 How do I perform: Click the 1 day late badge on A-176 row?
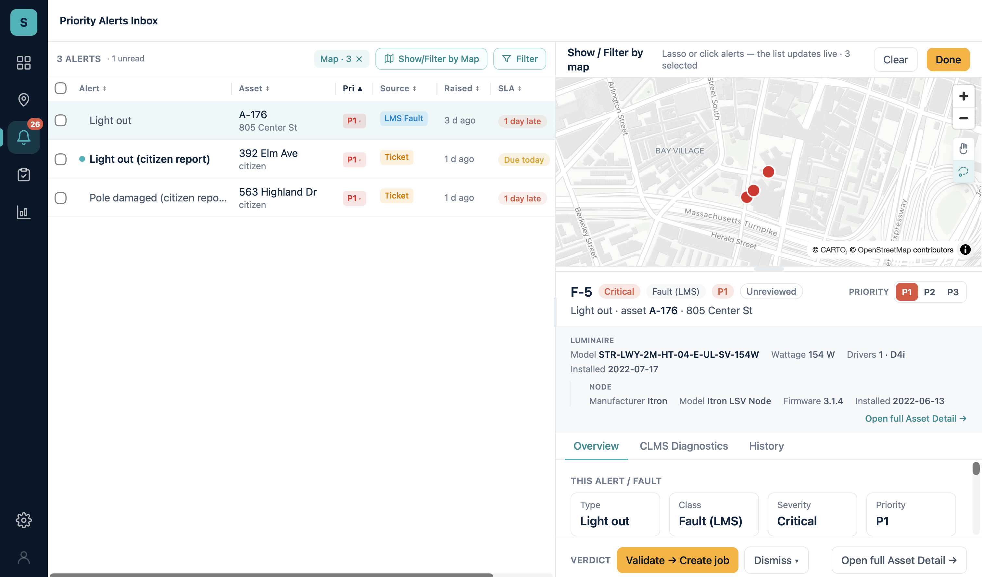522,121
